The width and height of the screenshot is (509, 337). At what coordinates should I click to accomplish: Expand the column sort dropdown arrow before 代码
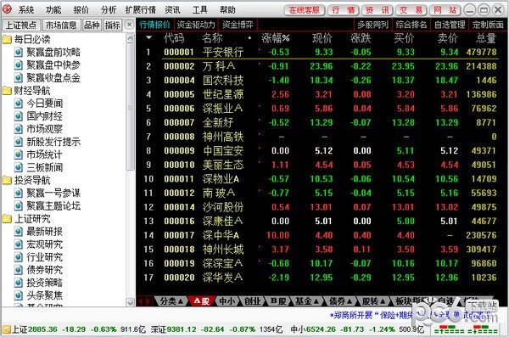tap(149, 37)
